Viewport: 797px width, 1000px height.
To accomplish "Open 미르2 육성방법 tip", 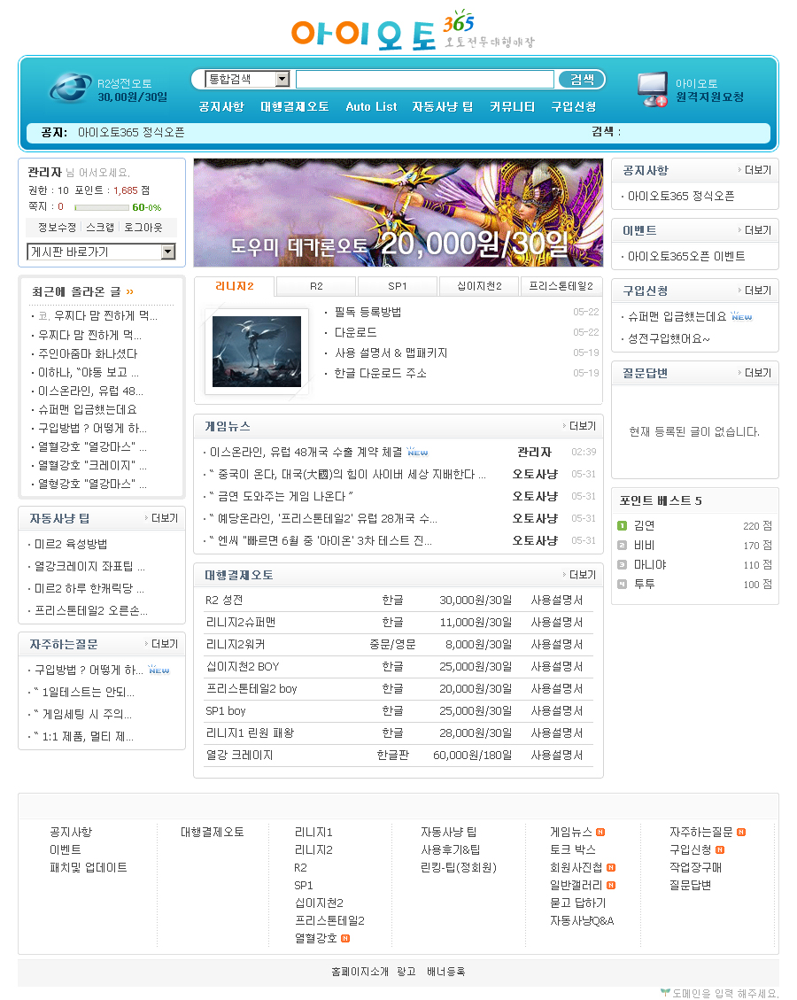I will 71,544.
